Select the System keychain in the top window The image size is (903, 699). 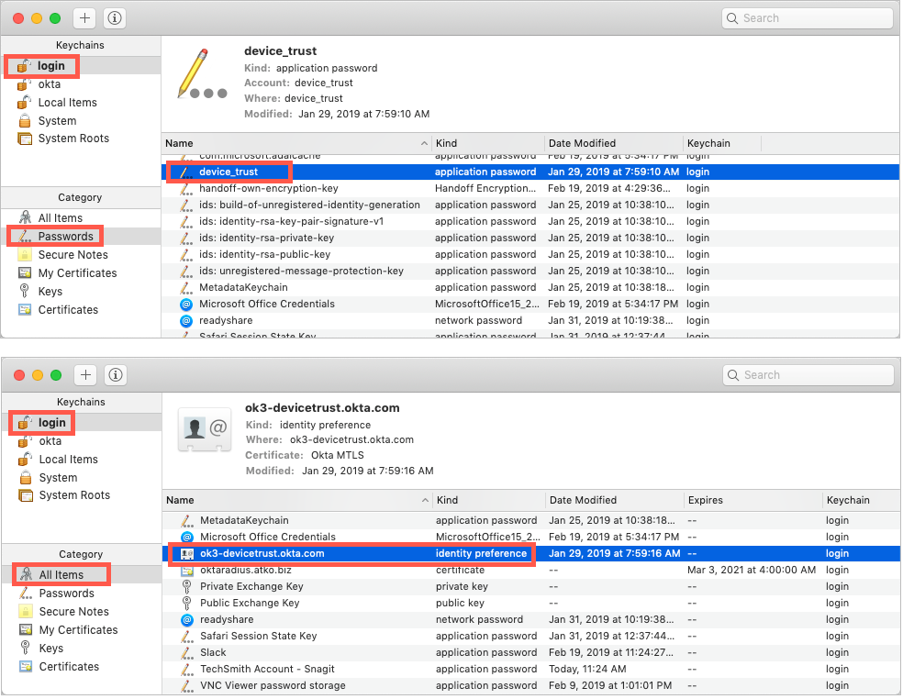tap(57, 121)
